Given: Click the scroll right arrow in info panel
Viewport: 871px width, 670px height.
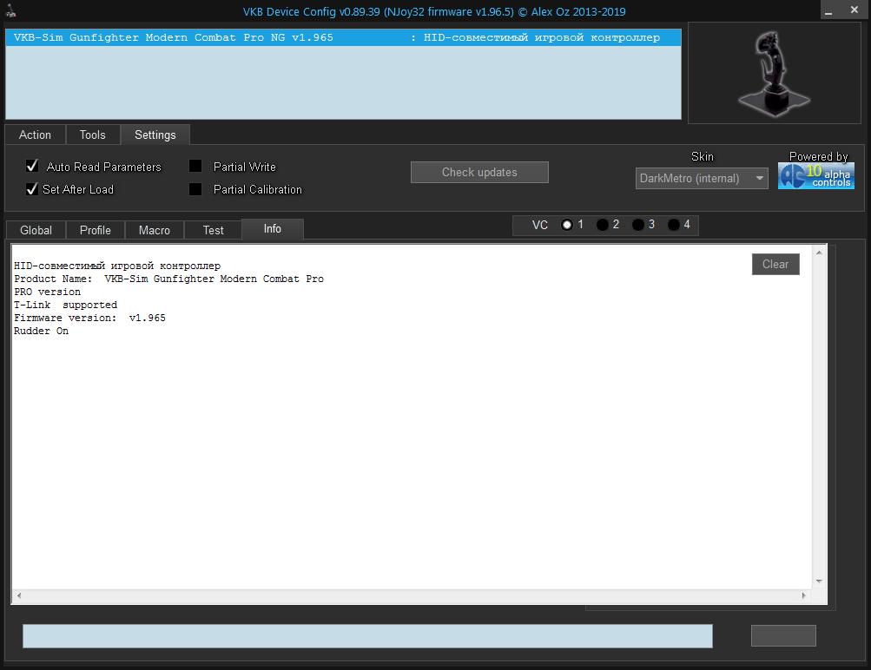Looking at the screenshot, I should [x=803, y=595].
